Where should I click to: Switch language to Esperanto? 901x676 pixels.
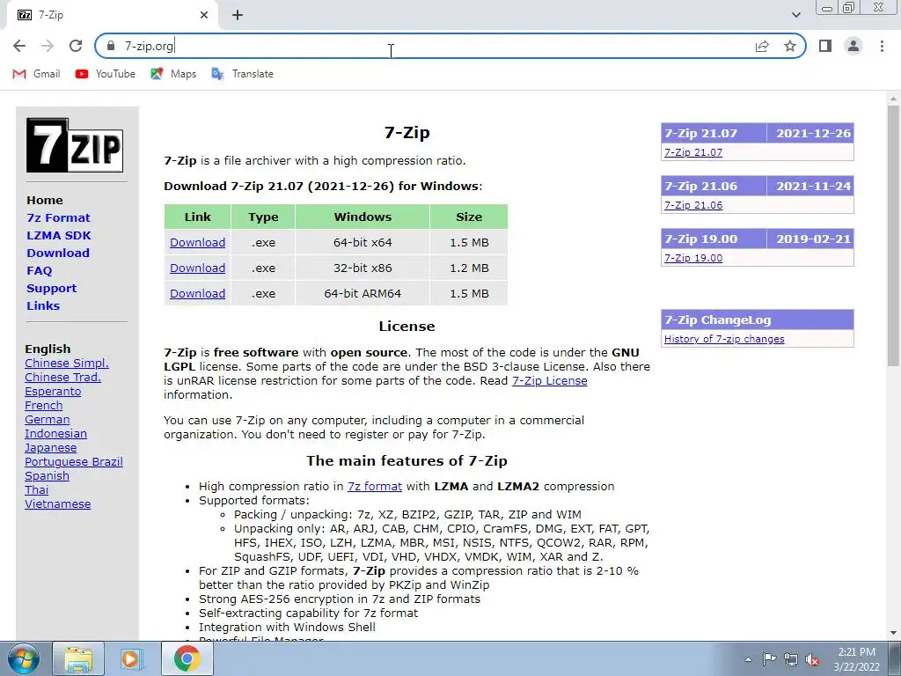(x=53, y=392)
